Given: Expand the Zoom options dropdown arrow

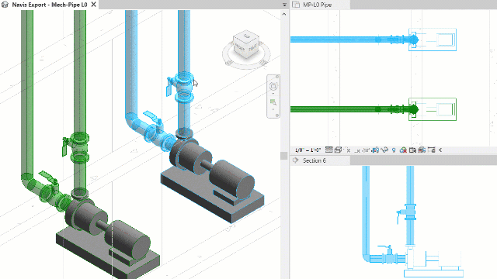Looking at the screenshot, I should point(273,109).
